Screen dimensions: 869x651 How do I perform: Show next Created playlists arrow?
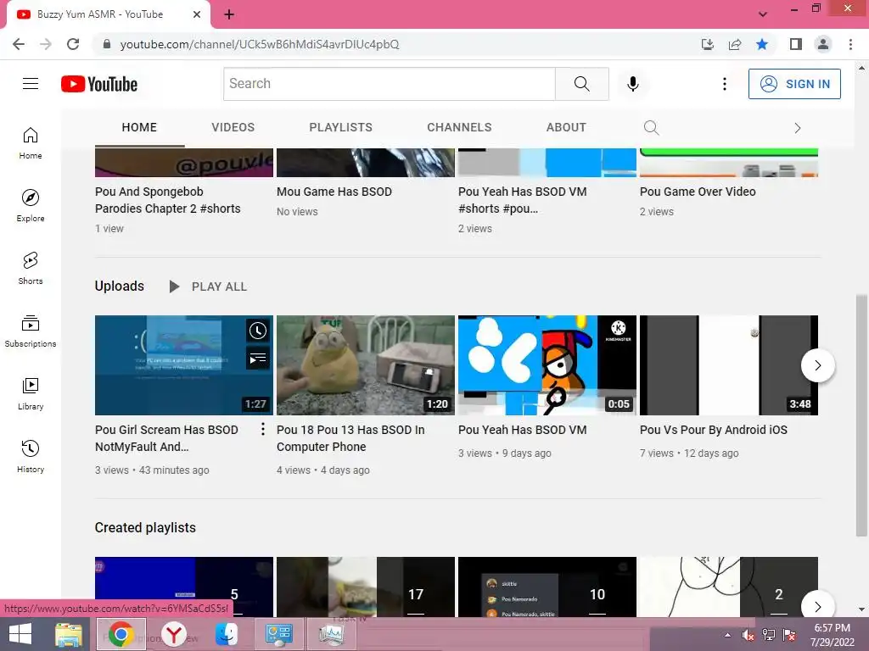817,606
